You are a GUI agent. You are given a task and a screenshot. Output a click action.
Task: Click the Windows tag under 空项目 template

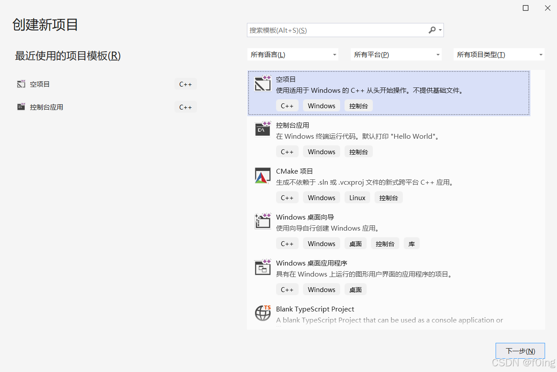(x=322, y=106)
